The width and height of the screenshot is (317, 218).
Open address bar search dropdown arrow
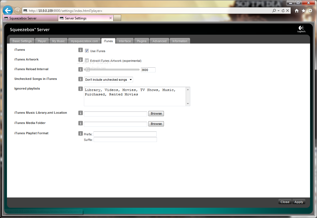point(278,11)
